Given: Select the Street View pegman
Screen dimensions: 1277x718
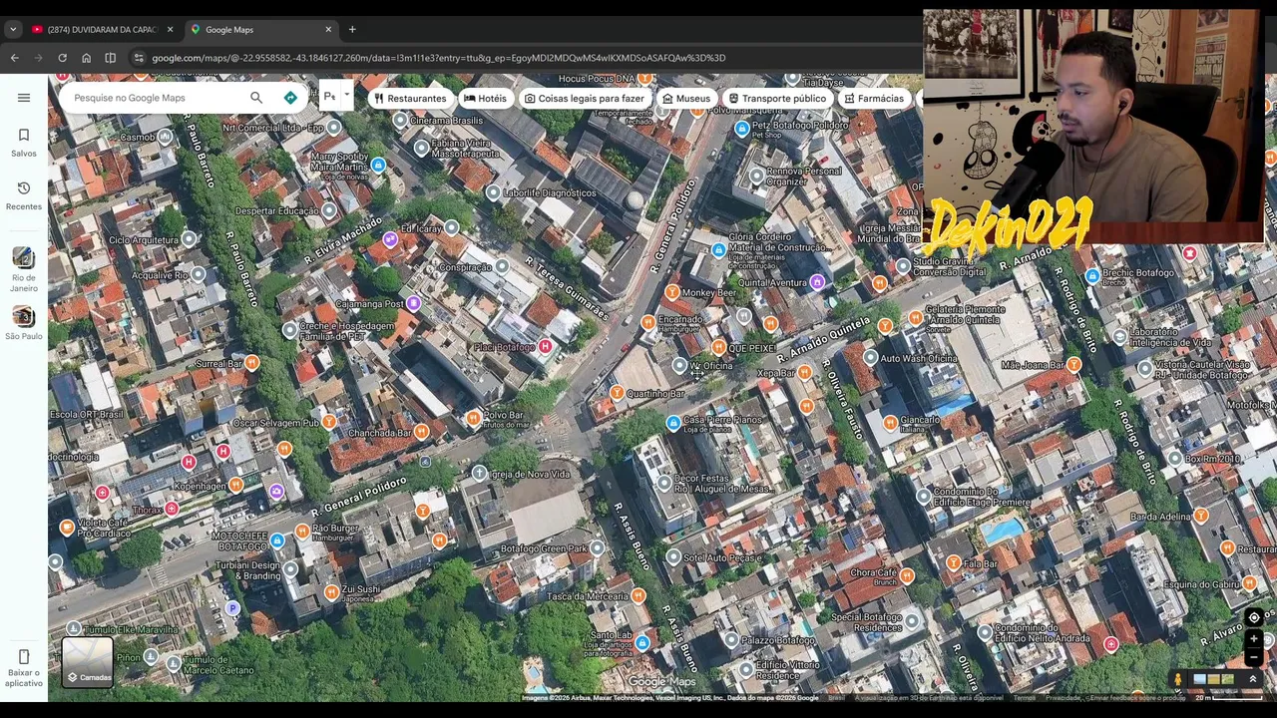Looking at the screenshot, I should pos(1177,679).
